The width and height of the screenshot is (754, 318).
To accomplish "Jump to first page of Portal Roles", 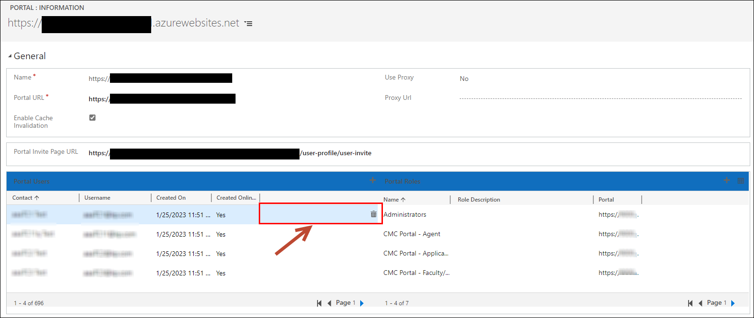I will pos(690,303).
